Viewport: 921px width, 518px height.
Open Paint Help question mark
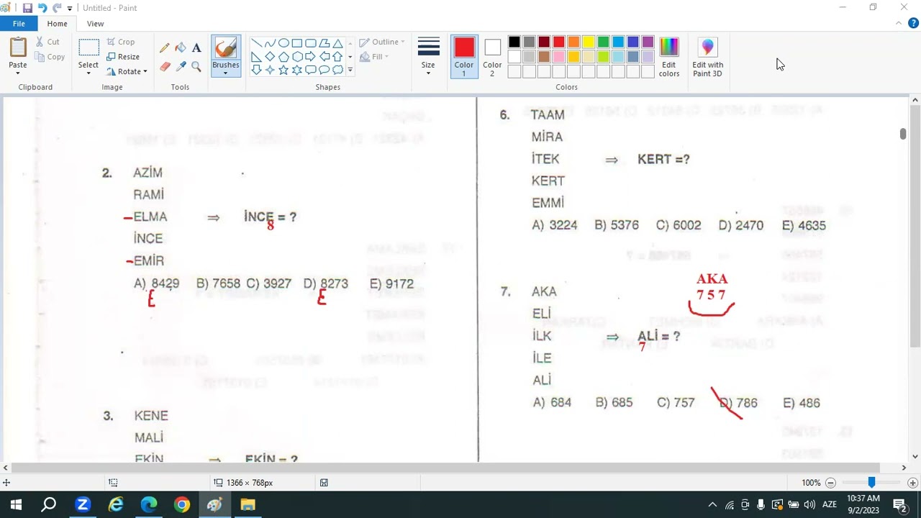914,24
